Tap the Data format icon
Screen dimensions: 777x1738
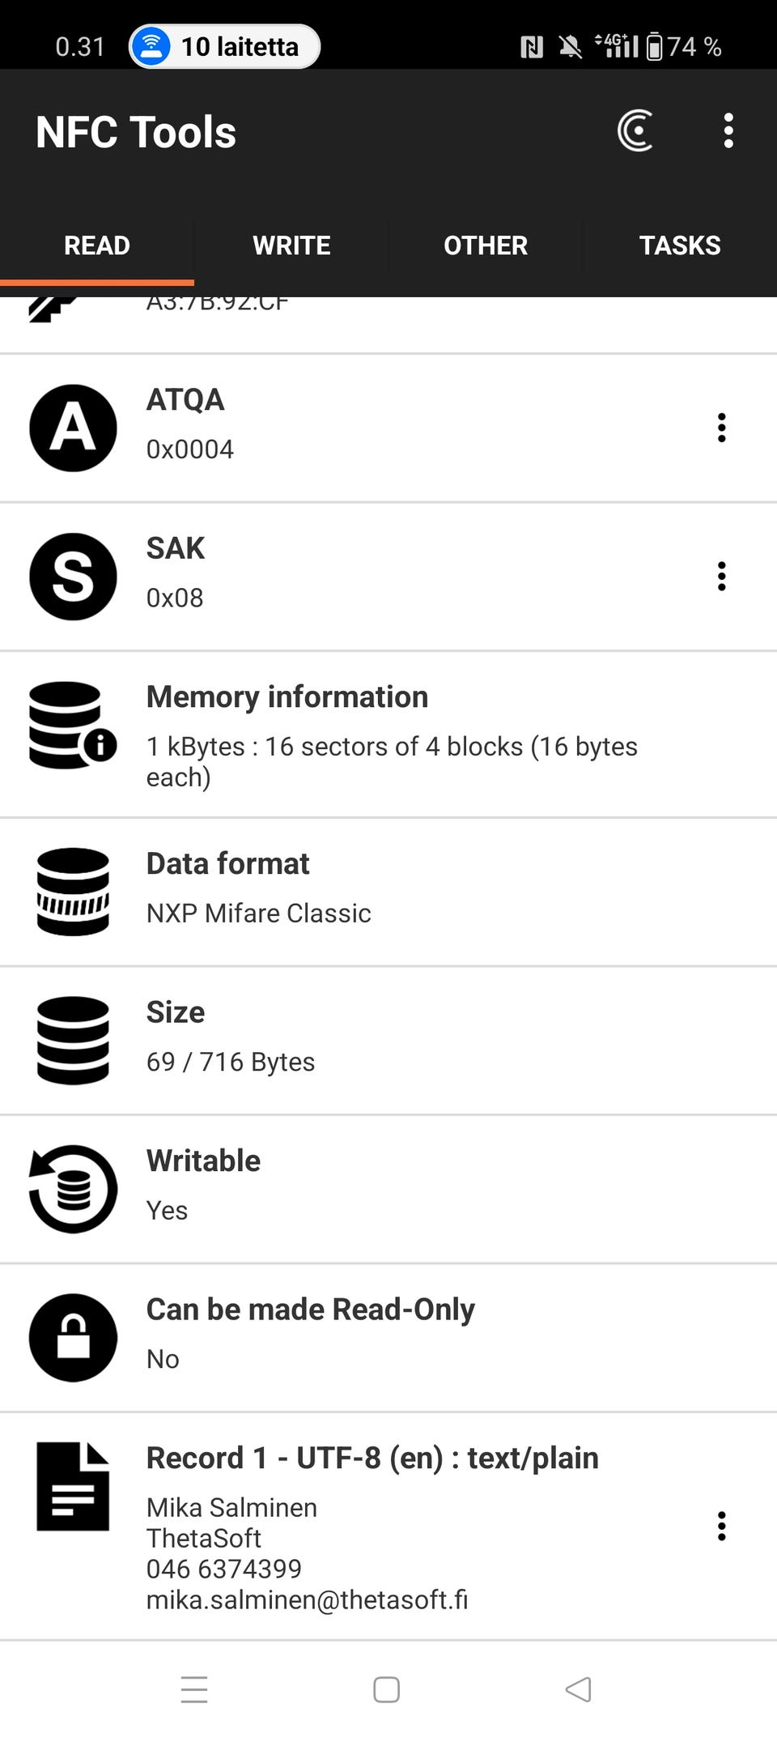[73, 892]
